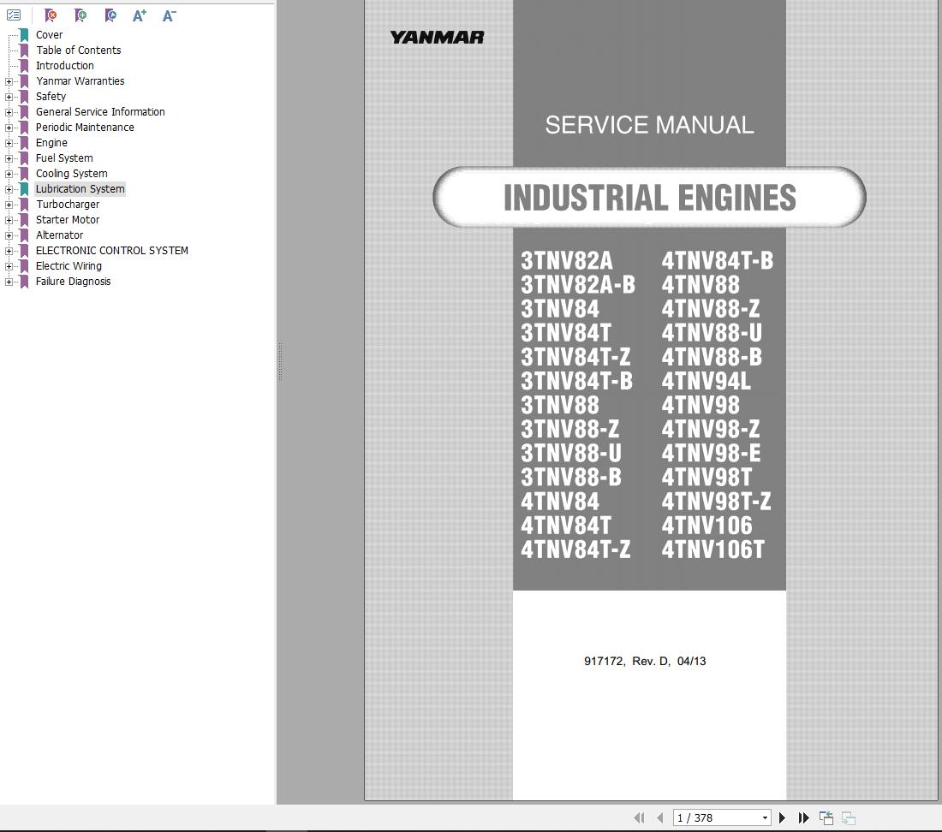Expand the Electric Wiring bookmark
The height and width of the screenshot is (832, 942).
pyautogui.click(x=9, y=266)
